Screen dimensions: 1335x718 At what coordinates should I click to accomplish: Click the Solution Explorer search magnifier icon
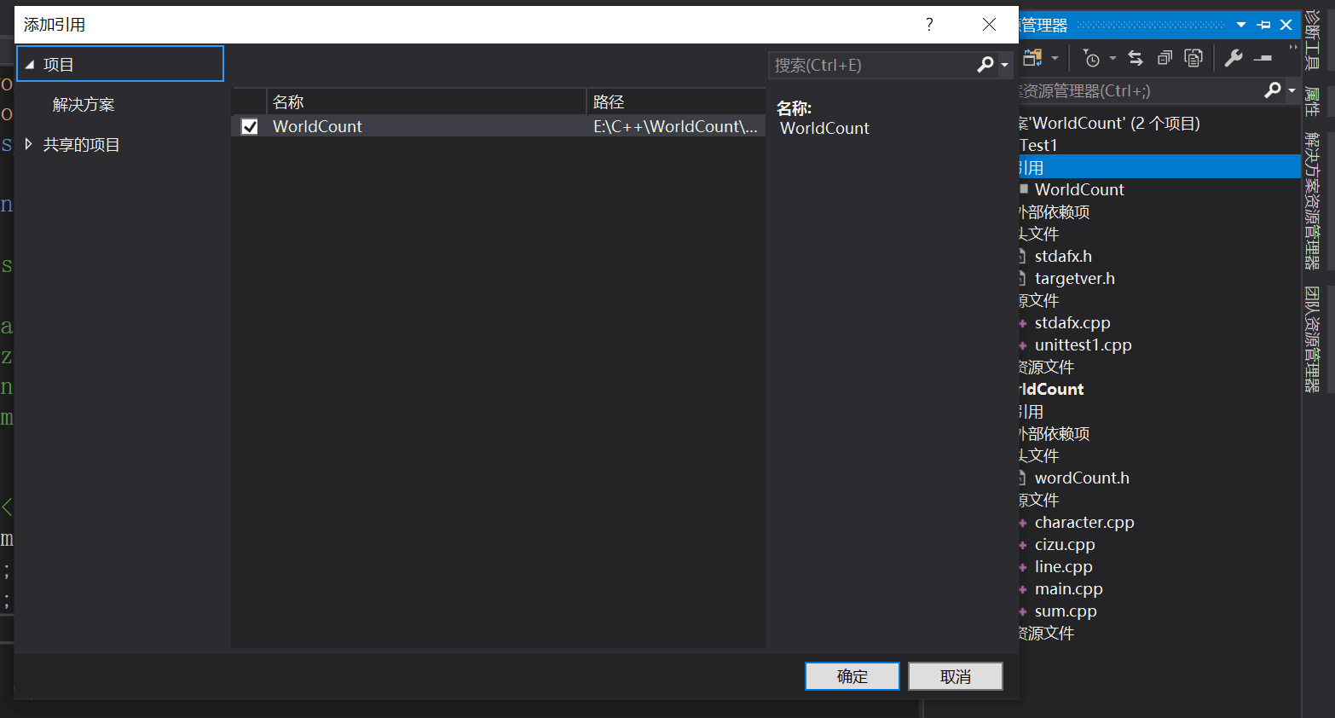pyautogui.click(x=1273, y=90)
